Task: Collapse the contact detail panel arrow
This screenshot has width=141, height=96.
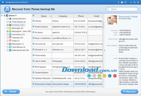Action: click(105, 50)
